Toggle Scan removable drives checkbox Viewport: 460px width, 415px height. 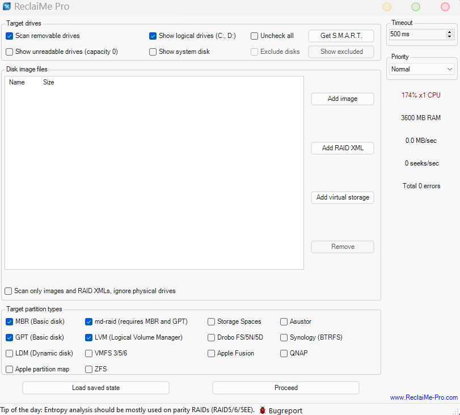pyautogui.click(x=10, y=36)
